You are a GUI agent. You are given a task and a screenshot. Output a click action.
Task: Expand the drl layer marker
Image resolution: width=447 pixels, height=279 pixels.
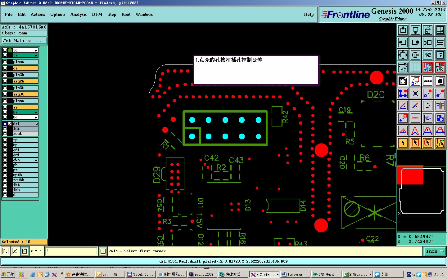point(37,124)
